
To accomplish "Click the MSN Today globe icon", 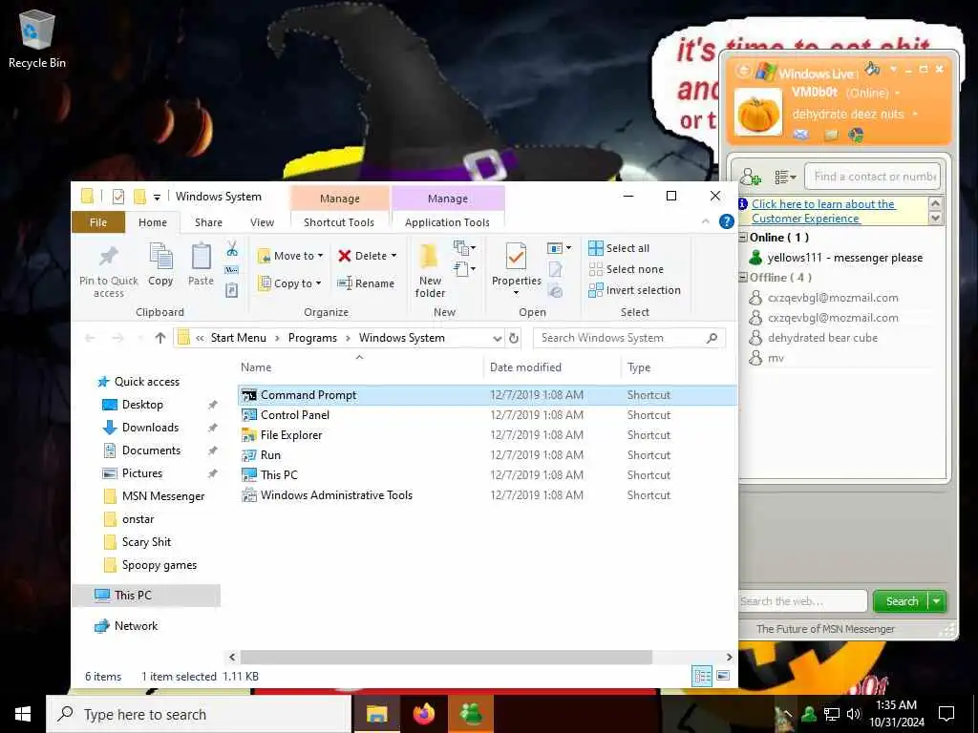I will click(856, 135).
